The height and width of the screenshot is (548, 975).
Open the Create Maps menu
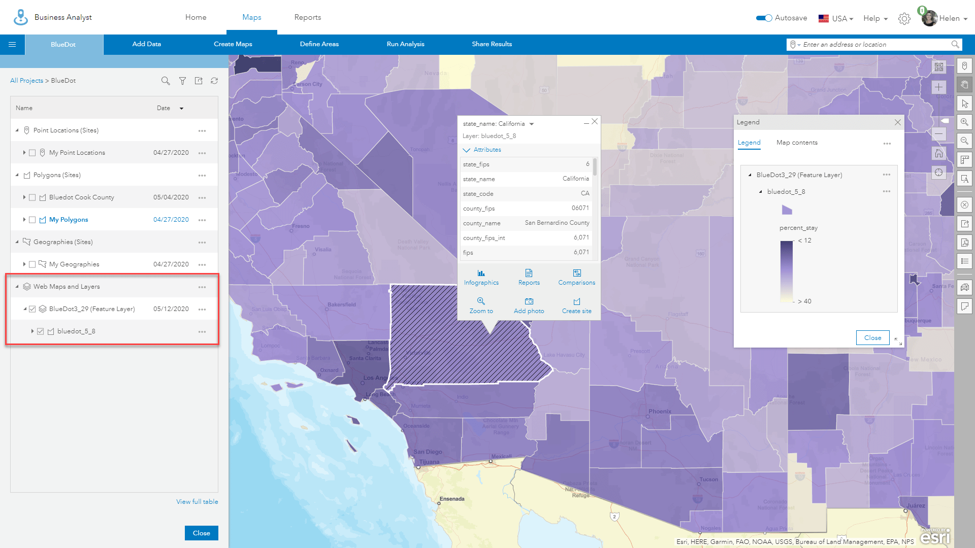click(x=233, y=44)
